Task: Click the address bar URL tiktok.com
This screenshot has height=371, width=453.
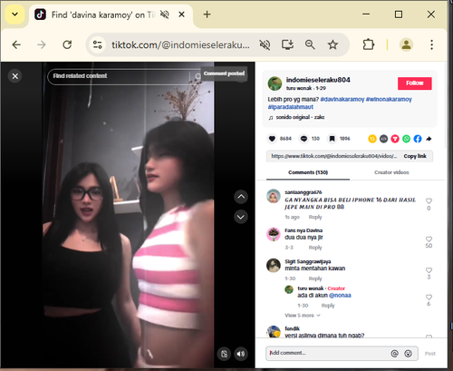Action: [180, 44]
